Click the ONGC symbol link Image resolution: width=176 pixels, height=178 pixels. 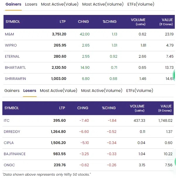tap(9, 165)
